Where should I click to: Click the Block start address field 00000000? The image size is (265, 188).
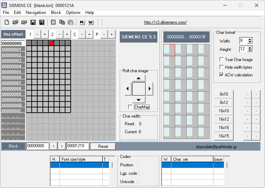tap(37, 146)
